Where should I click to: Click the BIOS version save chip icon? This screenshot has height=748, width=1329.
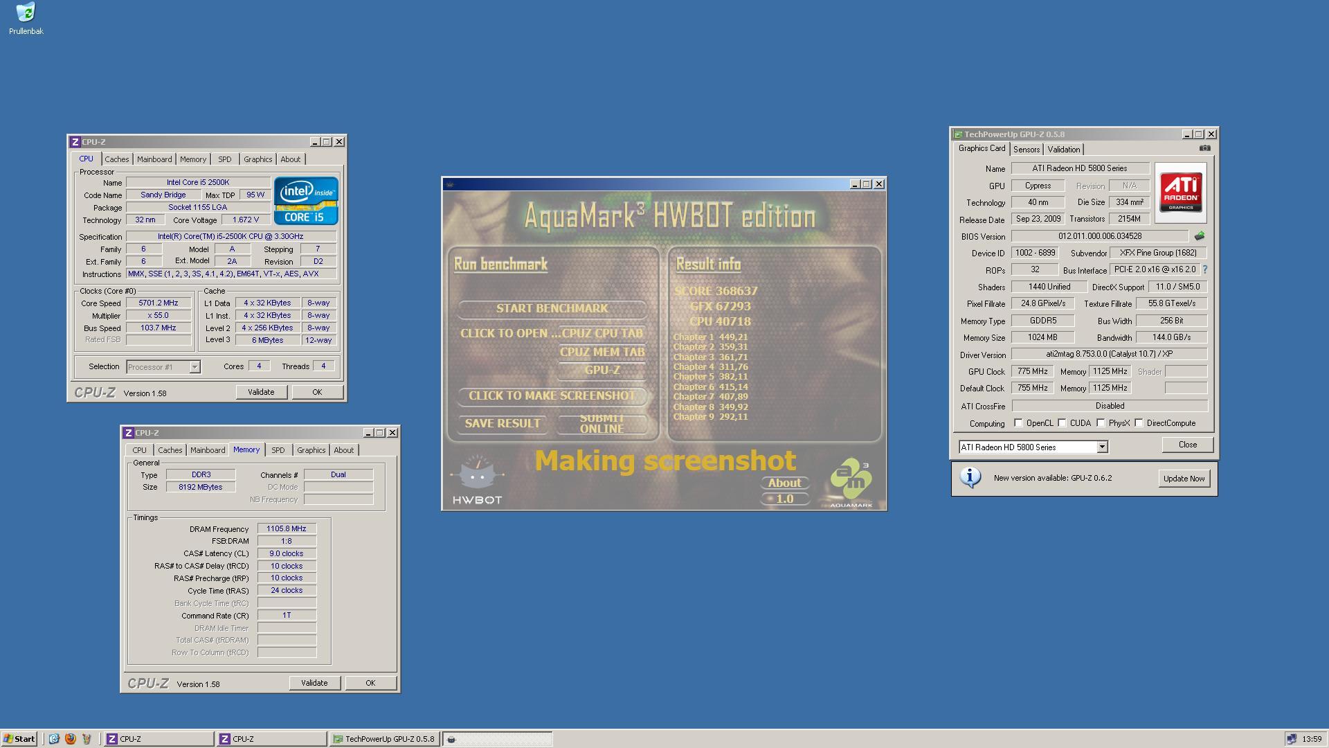point(1200,236)
